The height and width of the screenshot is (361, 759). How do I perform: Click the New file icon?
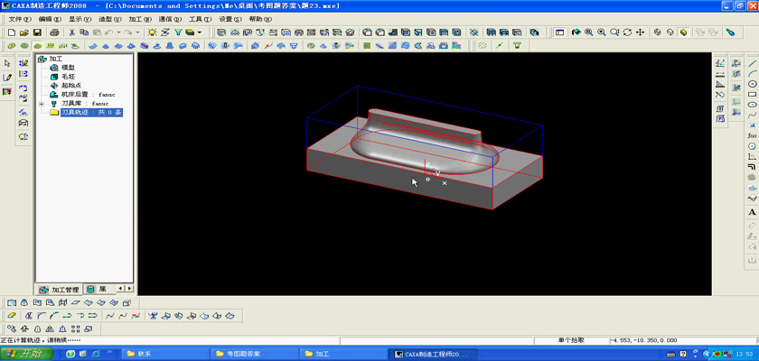(x=12, y=32)
